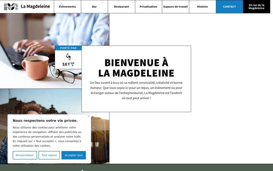Accept all cookies with Accepter tout
Viewport: 273px width, 171px height.
pos(74,155)
